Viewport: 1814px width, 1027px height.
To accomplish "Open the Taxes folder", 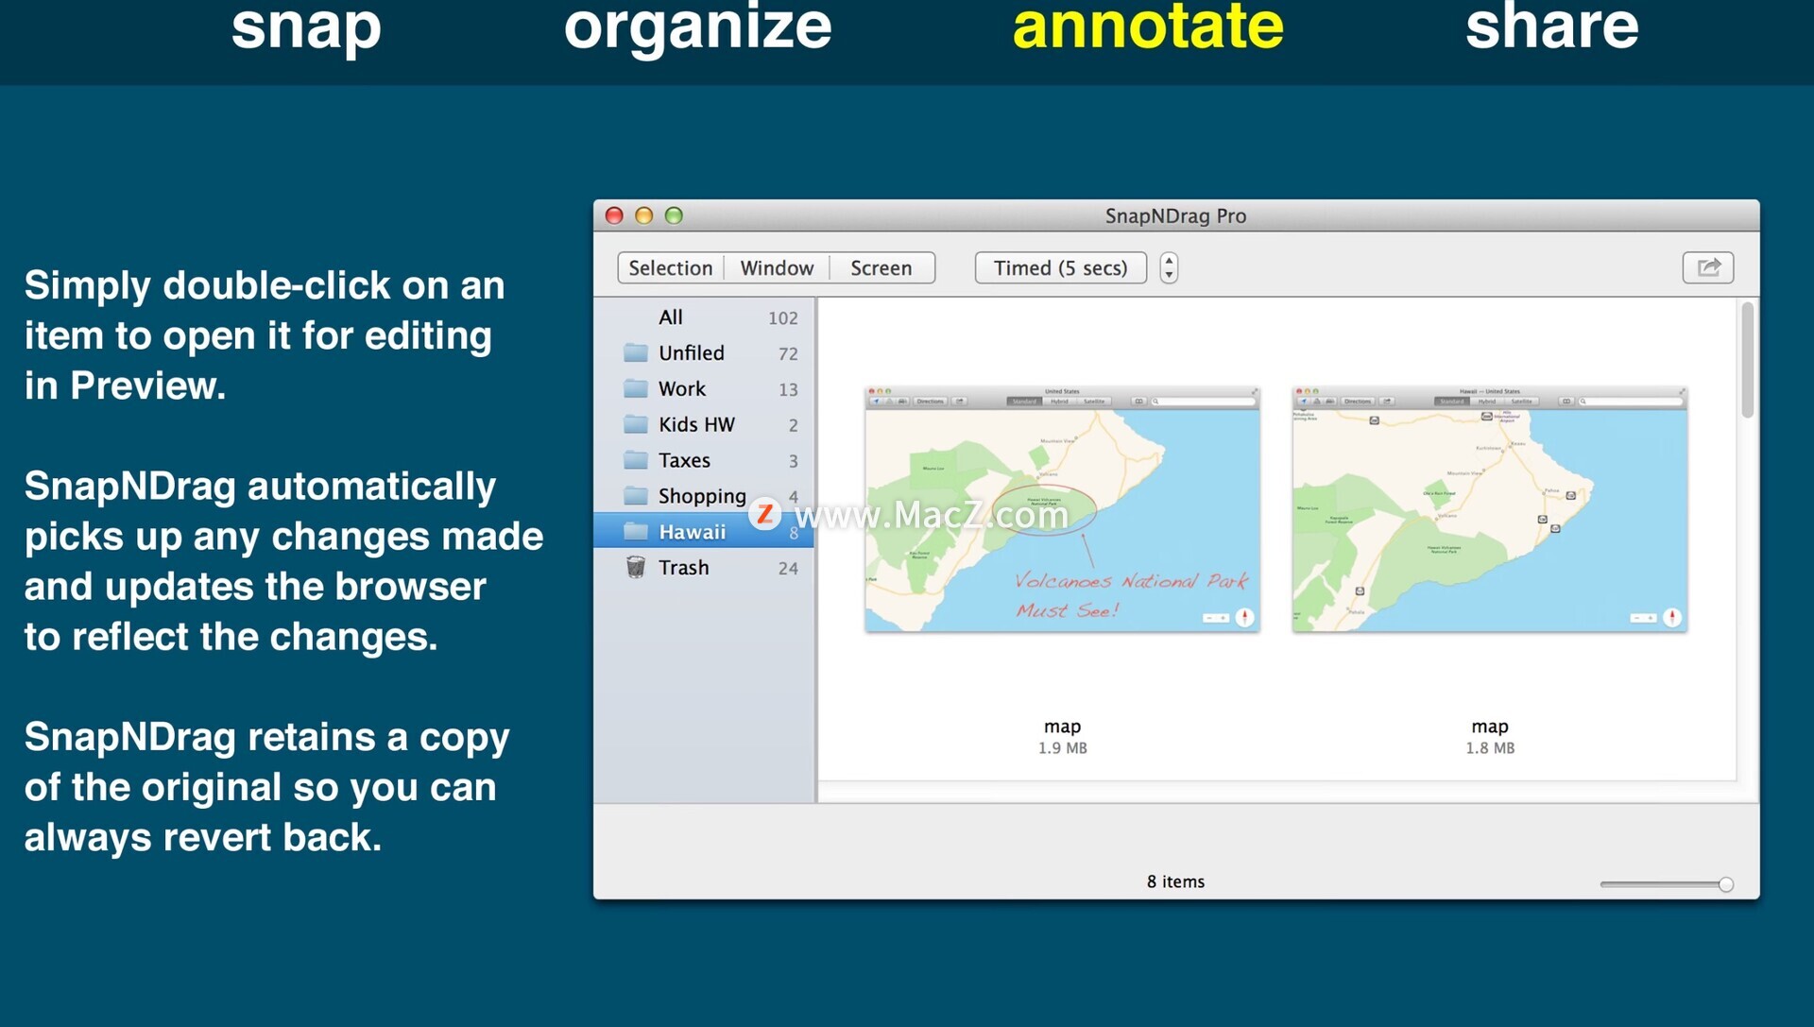I will coord(704,461).
